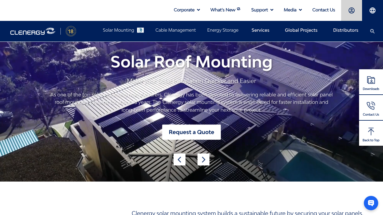
Task: Open the live chat bubble
Action: (371, 203)
